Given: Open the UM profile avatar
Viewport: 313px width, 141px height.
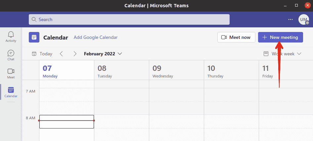Looking at the screenshot, I should [304, 19].
